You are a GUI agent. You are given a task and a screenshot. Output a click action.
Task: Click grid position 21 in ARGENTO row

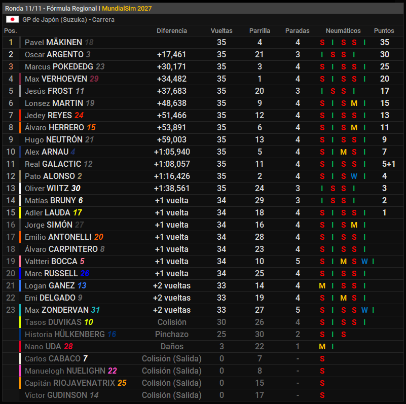coord(259,54)
